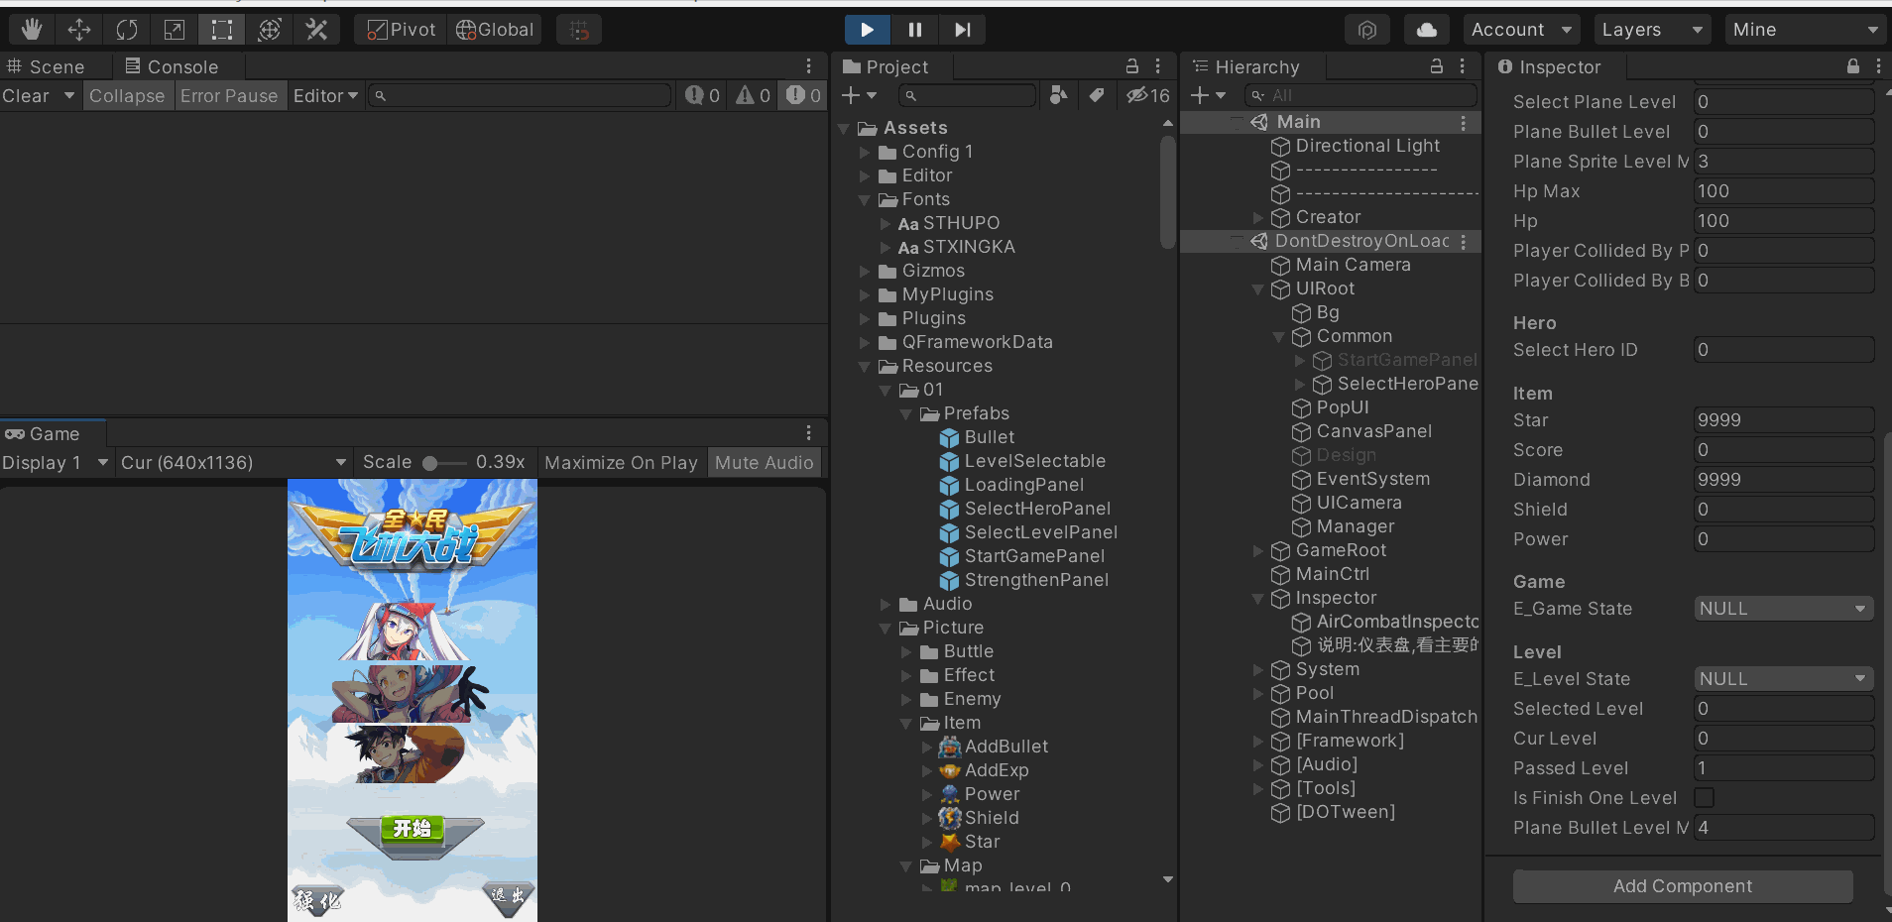Image resolution: width=1892 pixels, height=922 pixels.
Task: Switch to Scene tab
Action: point(46,66)
